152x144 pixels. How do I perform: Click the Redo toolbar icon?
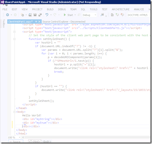[x=55, y=15]
